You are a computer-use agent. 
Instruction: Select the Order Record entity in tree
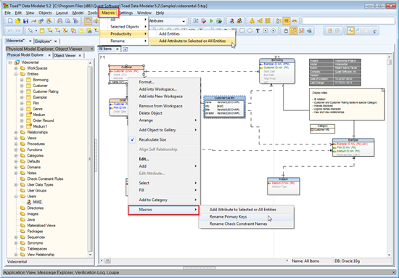(x=44, y=120)
